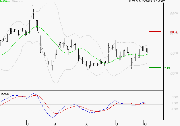Click the green 5106 support label
Screen dimensions: 180x126
coord(167,68)
